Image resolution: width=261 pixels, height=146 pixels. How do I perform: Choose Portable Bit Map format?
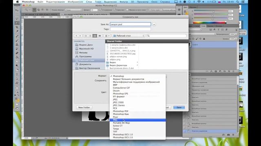tap(138, 123)
